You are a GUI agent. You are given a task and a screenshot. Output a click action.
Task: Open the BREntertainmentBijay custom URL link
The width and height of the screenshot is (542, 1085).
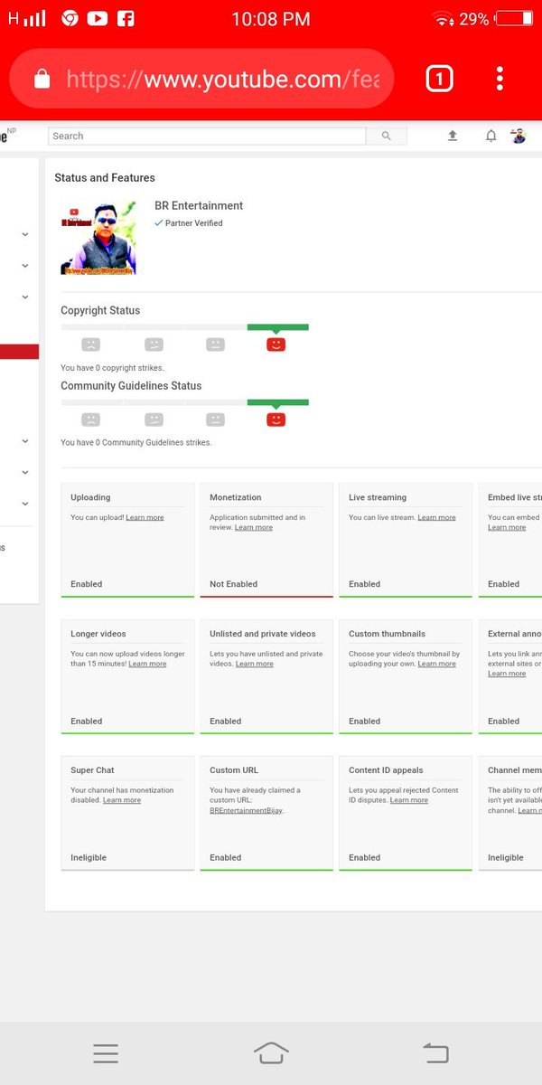coord(246,811)
